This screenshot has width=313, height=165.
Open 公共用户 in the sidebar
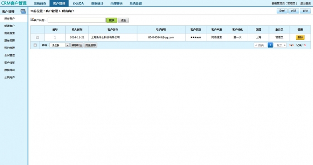point(10,77)
